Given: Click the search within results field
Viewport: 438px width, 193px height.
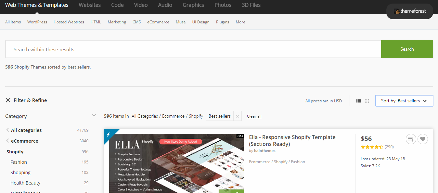Looking at the screenshot, I should (193, 49).
